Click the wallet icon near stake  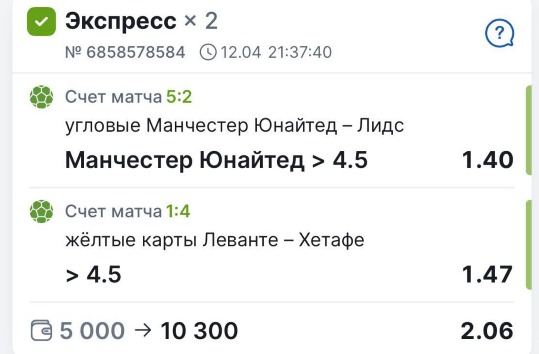click(x=42, y=330)
